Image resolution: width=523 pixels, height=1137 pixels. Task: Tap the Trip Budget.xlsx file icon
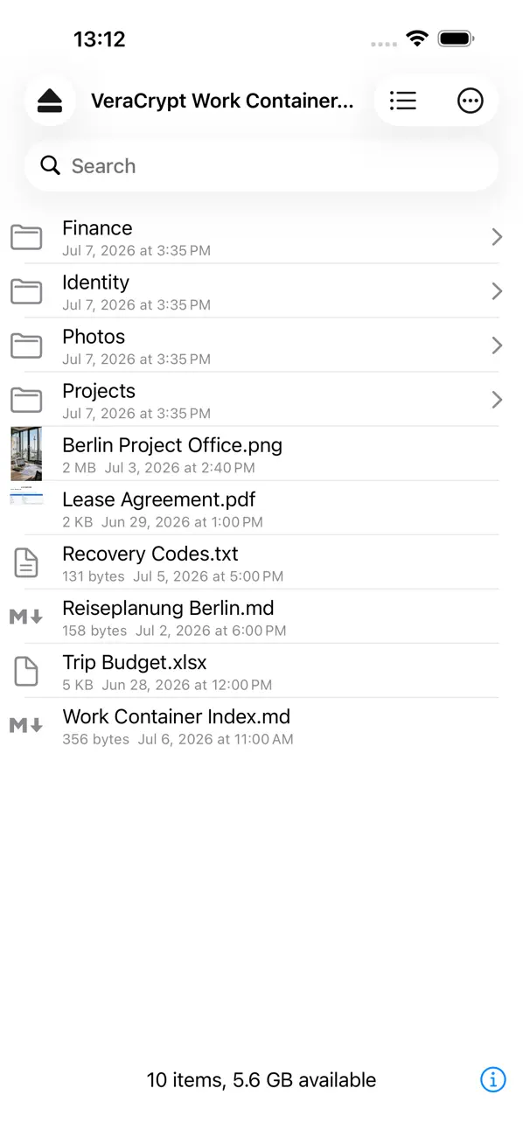click(26, 672)
